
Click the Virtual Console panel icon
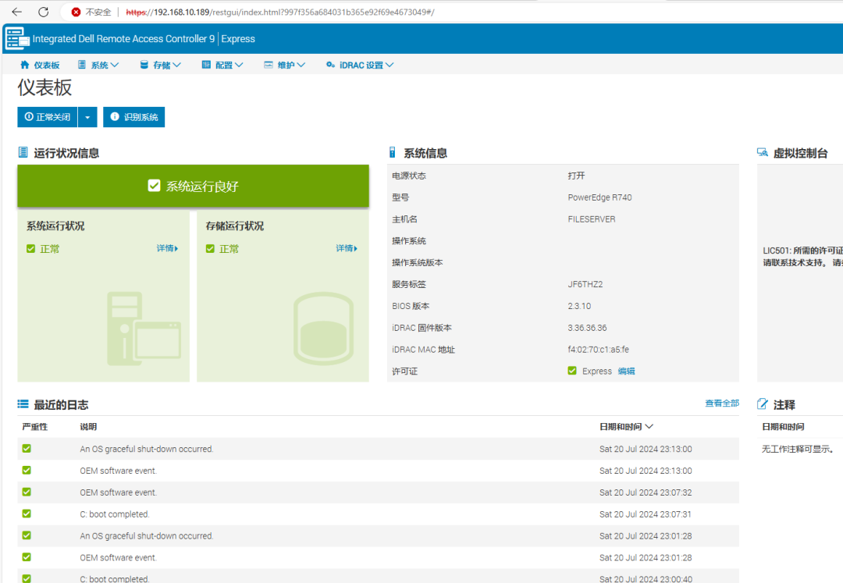click(763, 153)
